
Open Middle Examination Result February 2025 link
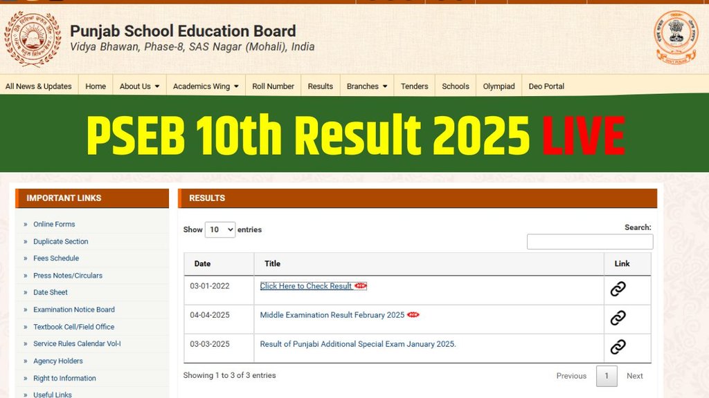point(332,315)
